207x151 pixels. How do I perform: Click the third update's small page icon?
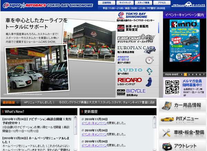pos(83,141)
